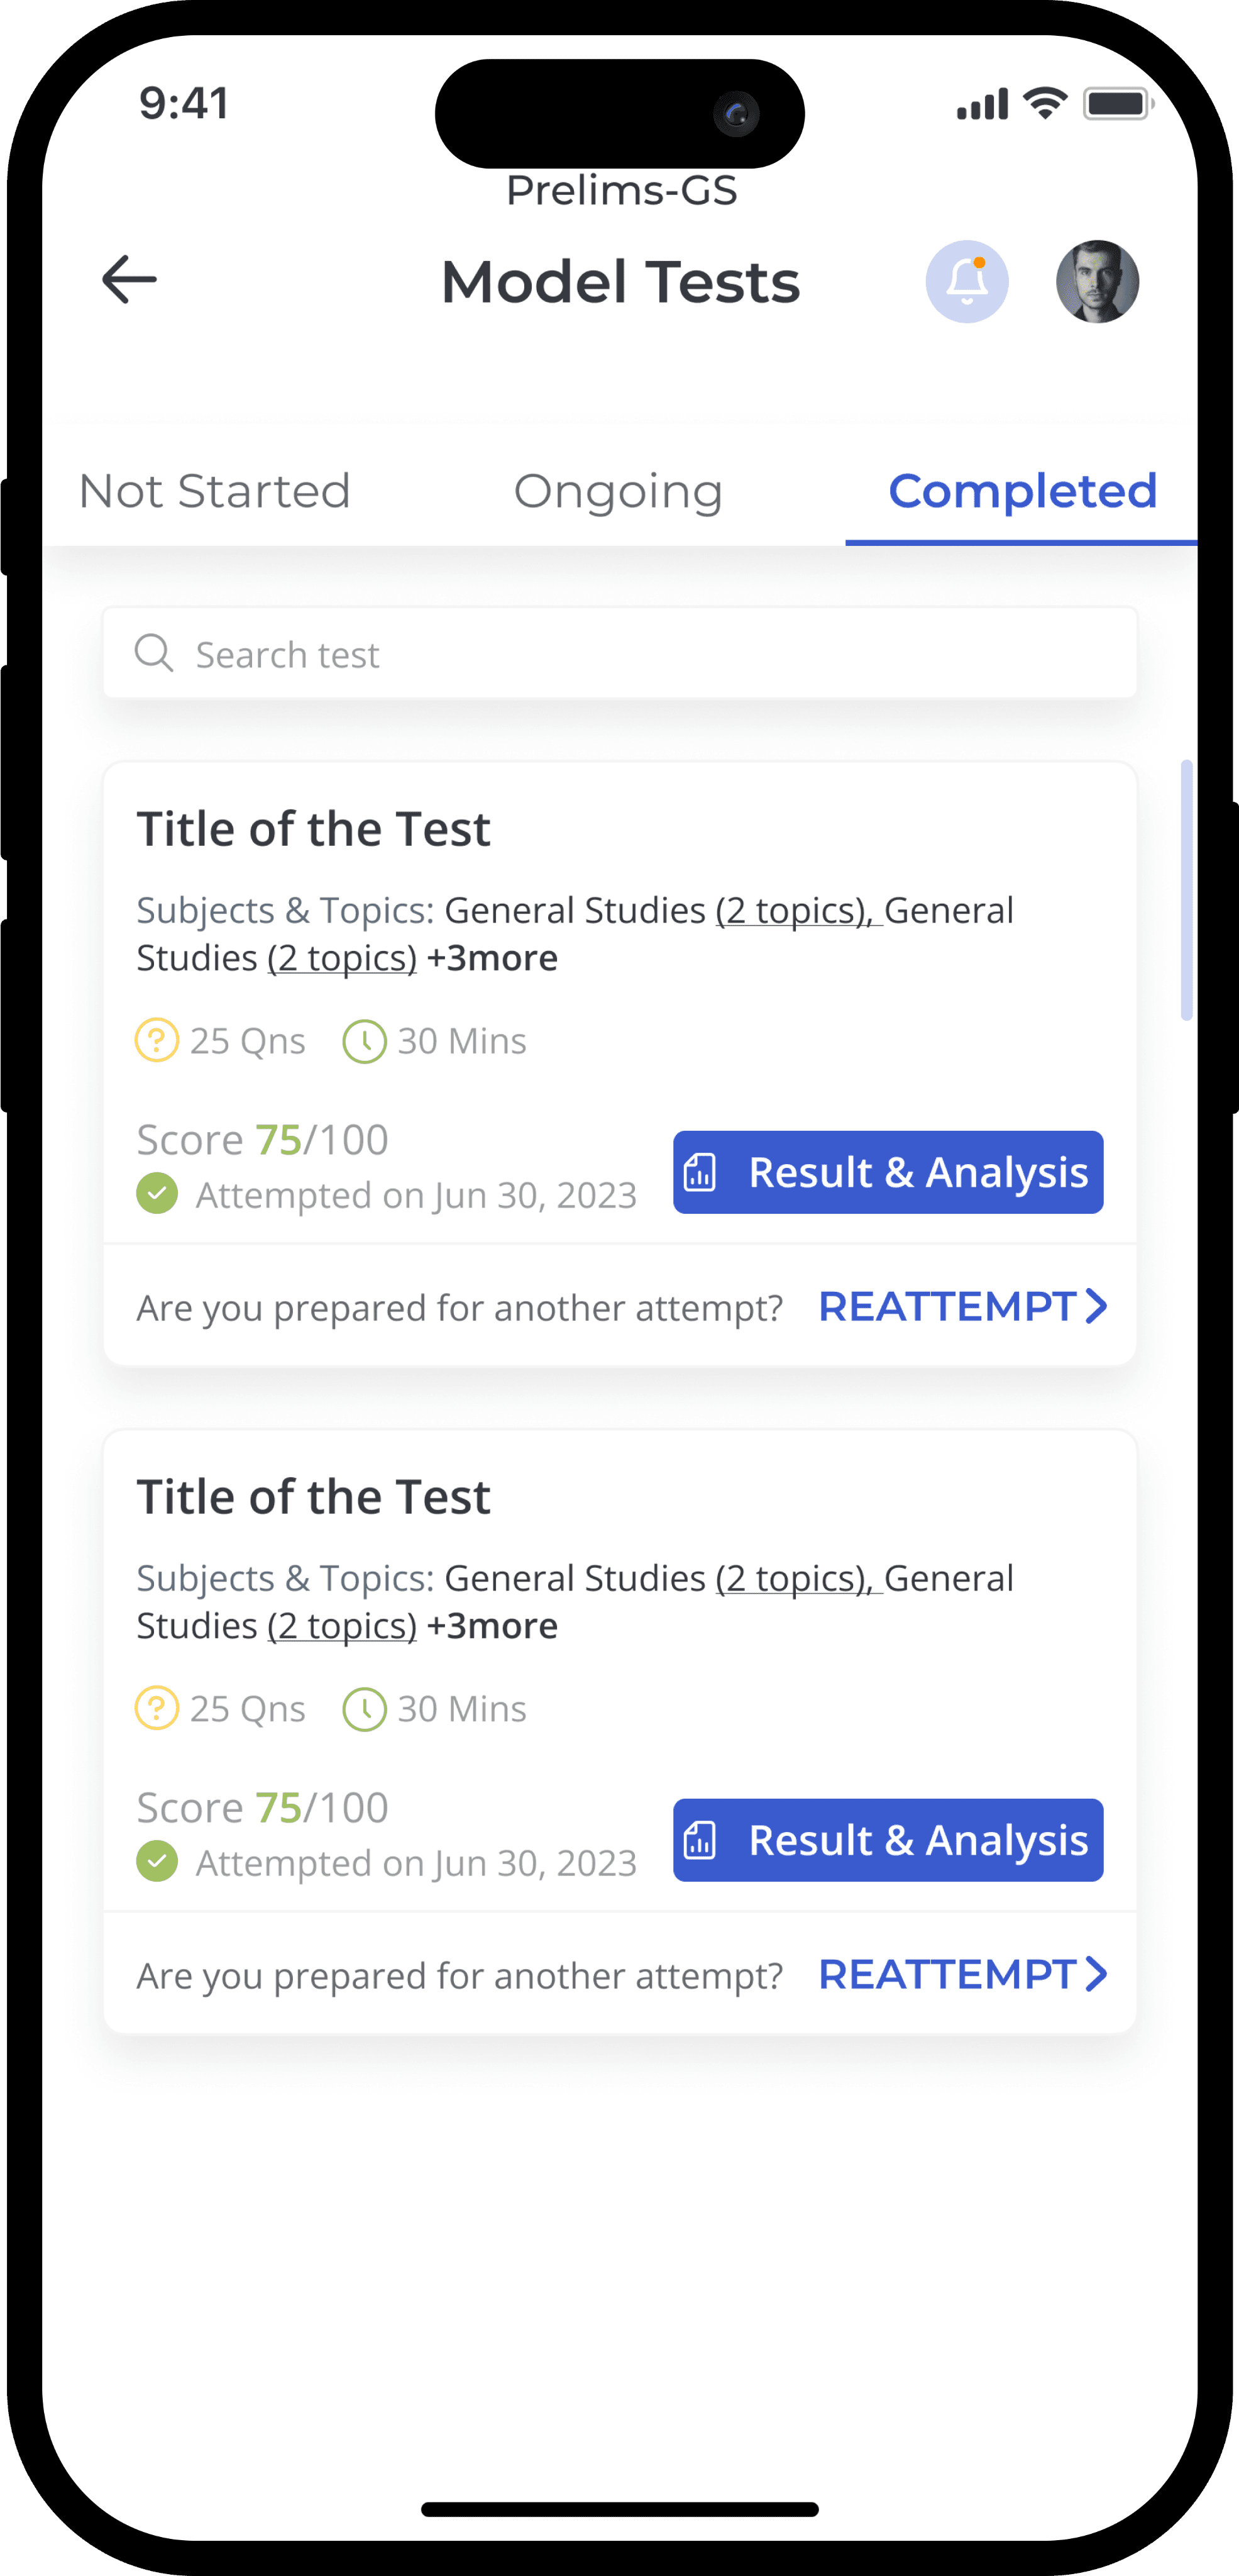
Task: Tap clock icon in first test card
Action: point(365,1041)
